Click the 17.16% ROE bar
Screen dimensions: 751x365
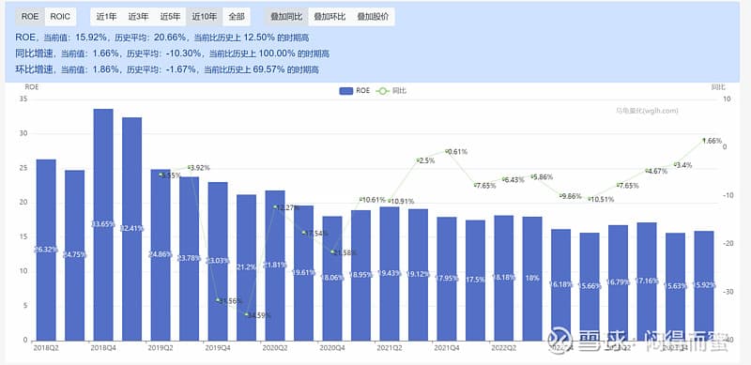coord(647,281)
